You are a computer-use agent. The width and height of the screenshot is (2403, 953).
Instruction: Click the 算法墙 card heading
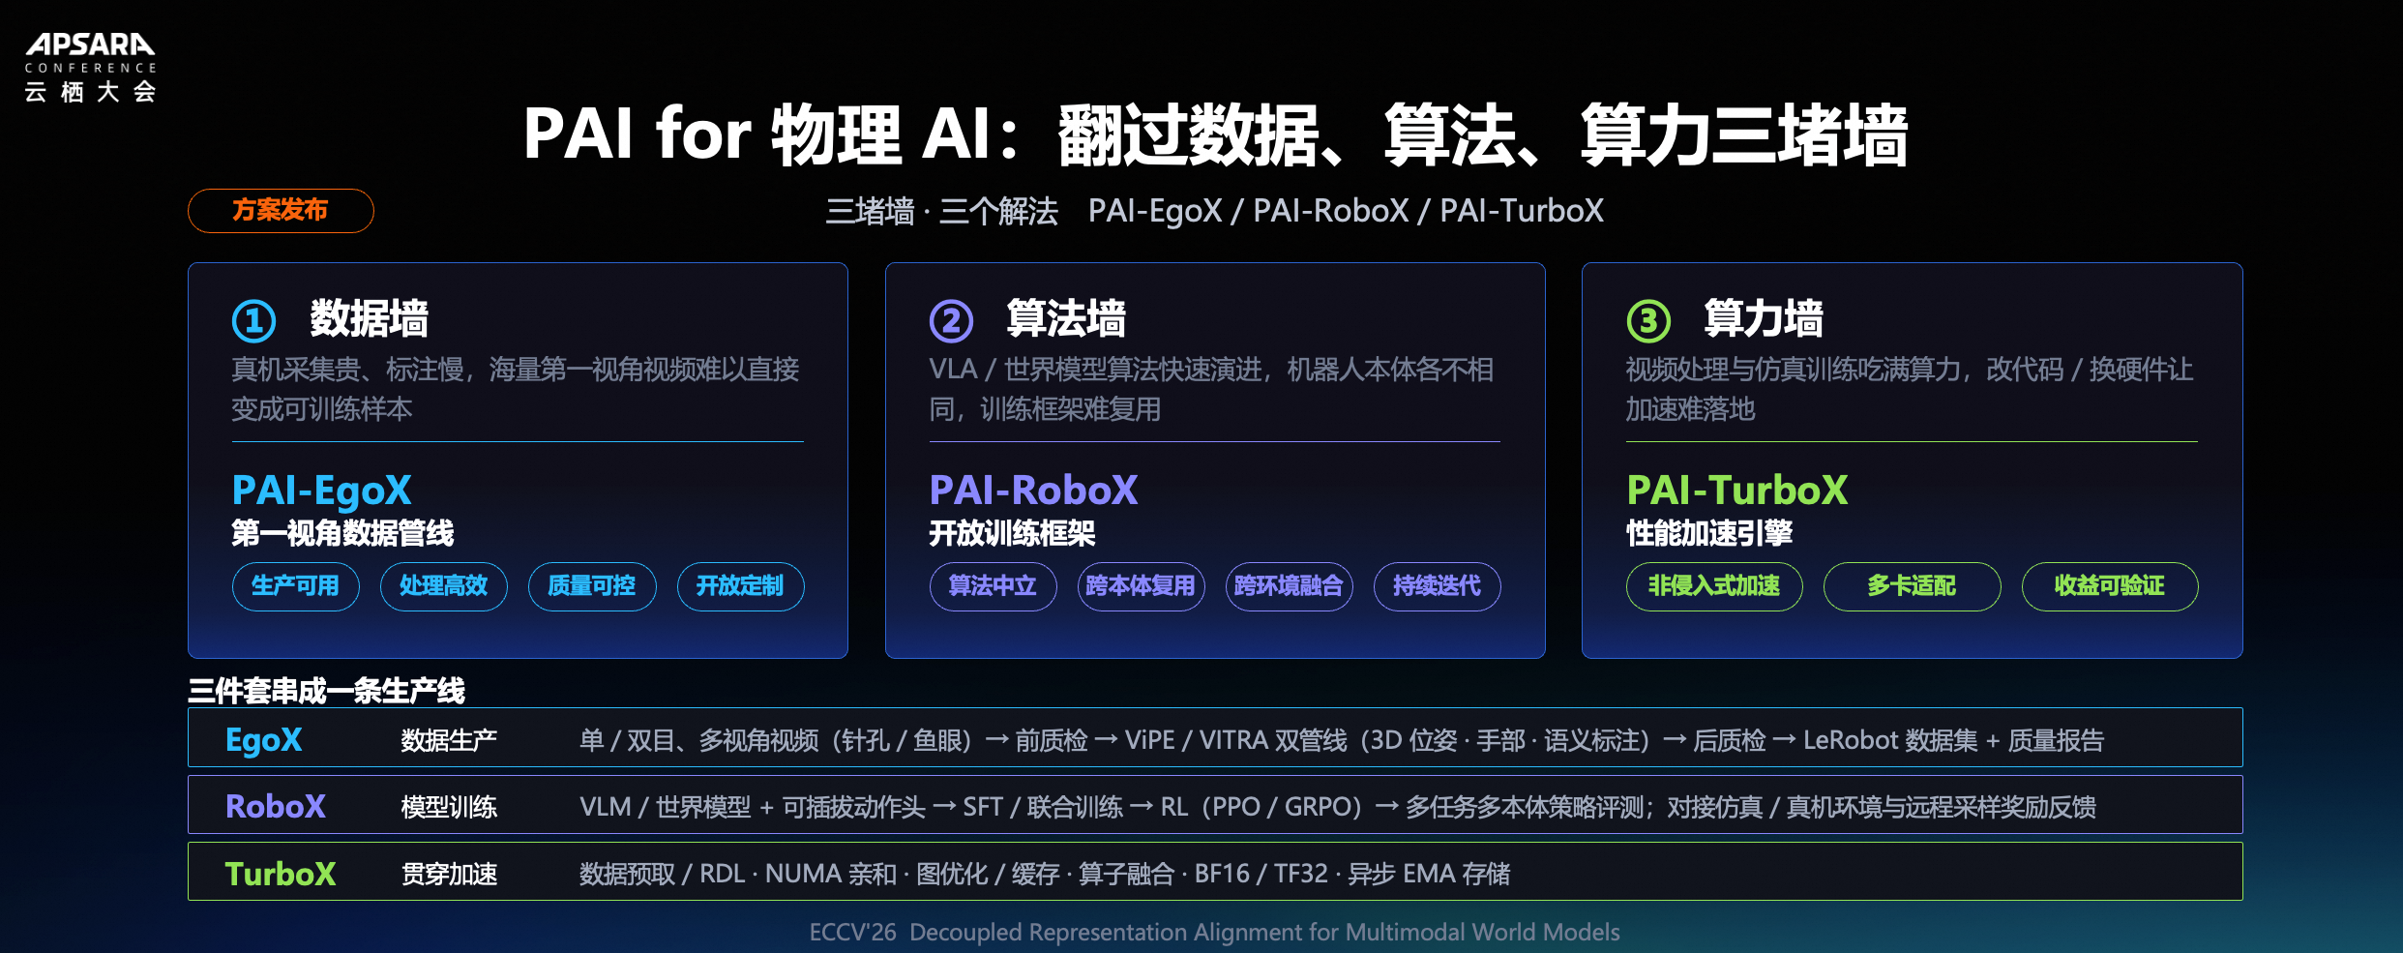(1066, 318)
